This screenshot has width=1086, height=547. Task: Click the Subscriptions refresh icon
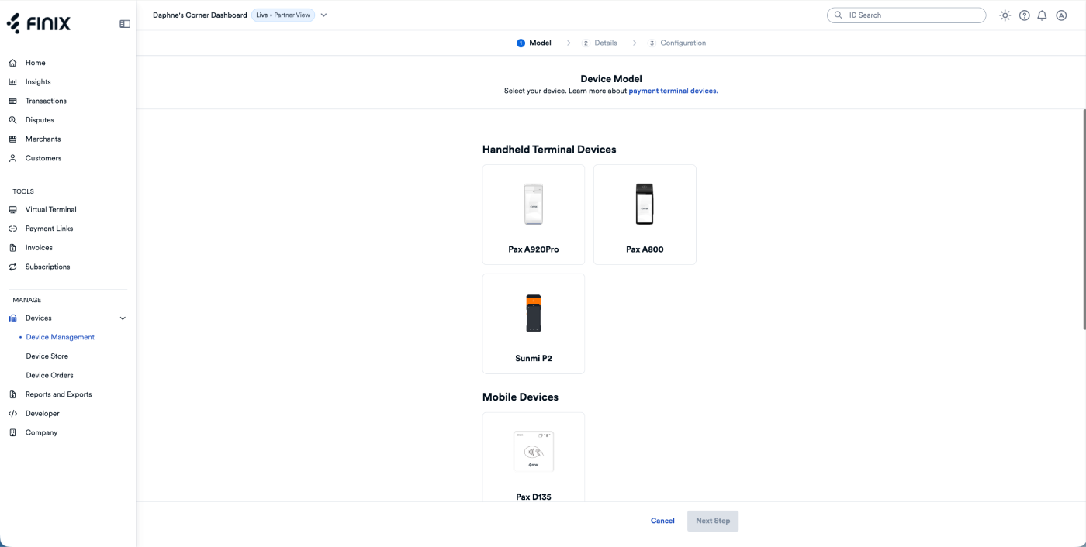12,267
